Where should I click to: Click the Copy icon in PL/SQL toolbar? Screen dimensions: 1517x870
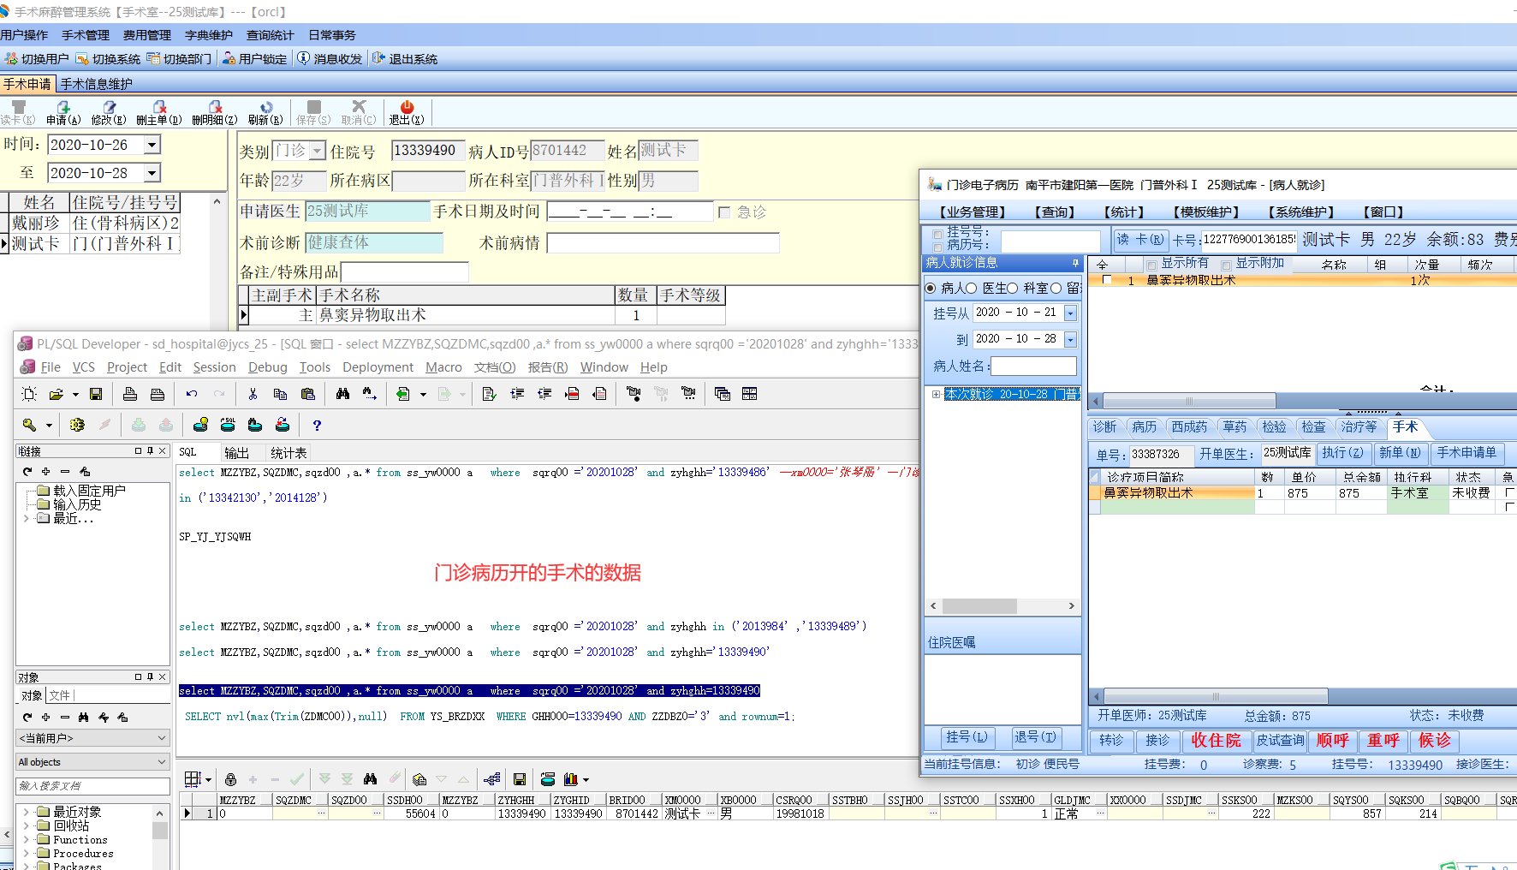pos(280,394)
